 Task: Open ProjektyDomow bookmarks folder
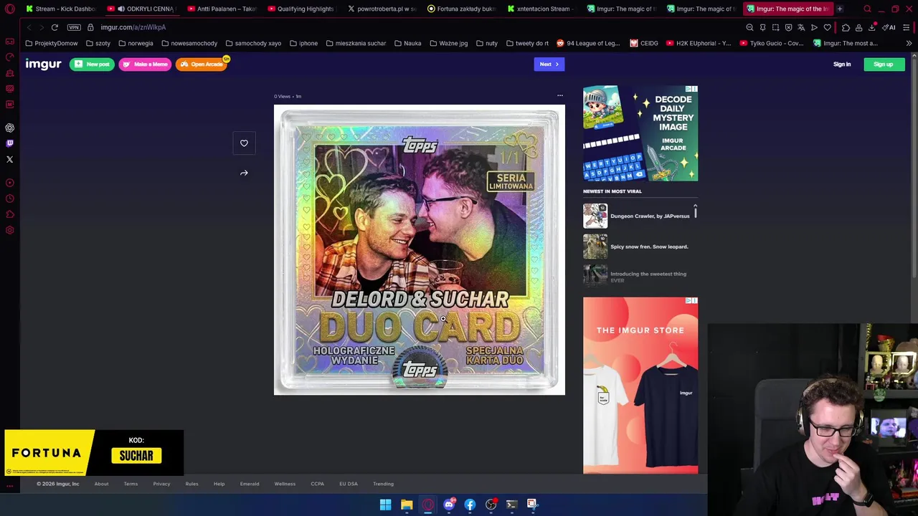[52, 43]
